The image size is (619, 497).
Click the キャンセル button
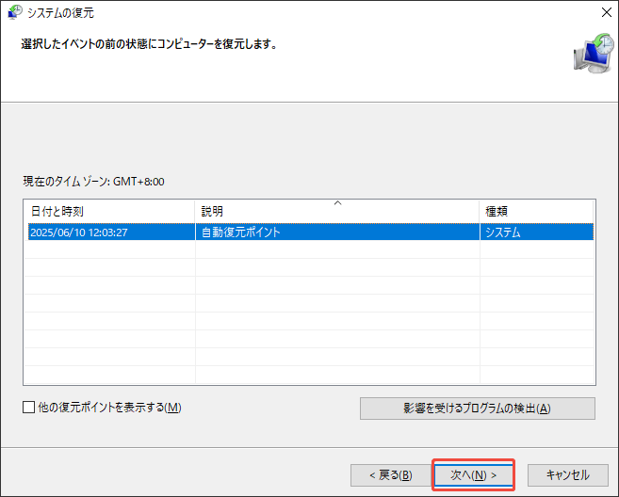[568, 475]
